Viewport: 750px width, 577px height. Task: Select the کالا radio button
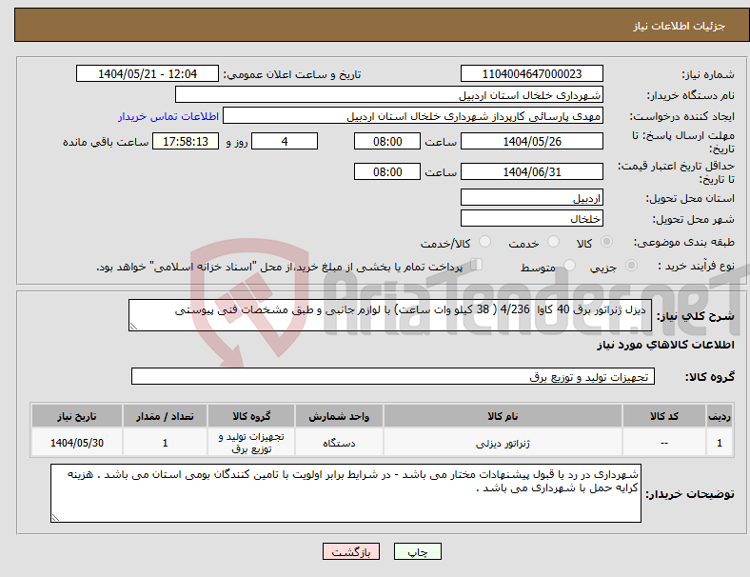point(606,242)
